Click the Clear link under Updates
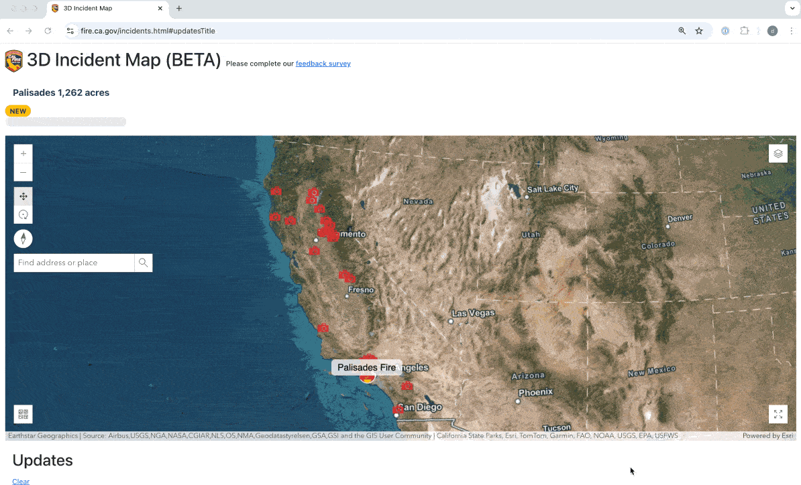Screen dimensions: 801x485 [x=21, y=482]
